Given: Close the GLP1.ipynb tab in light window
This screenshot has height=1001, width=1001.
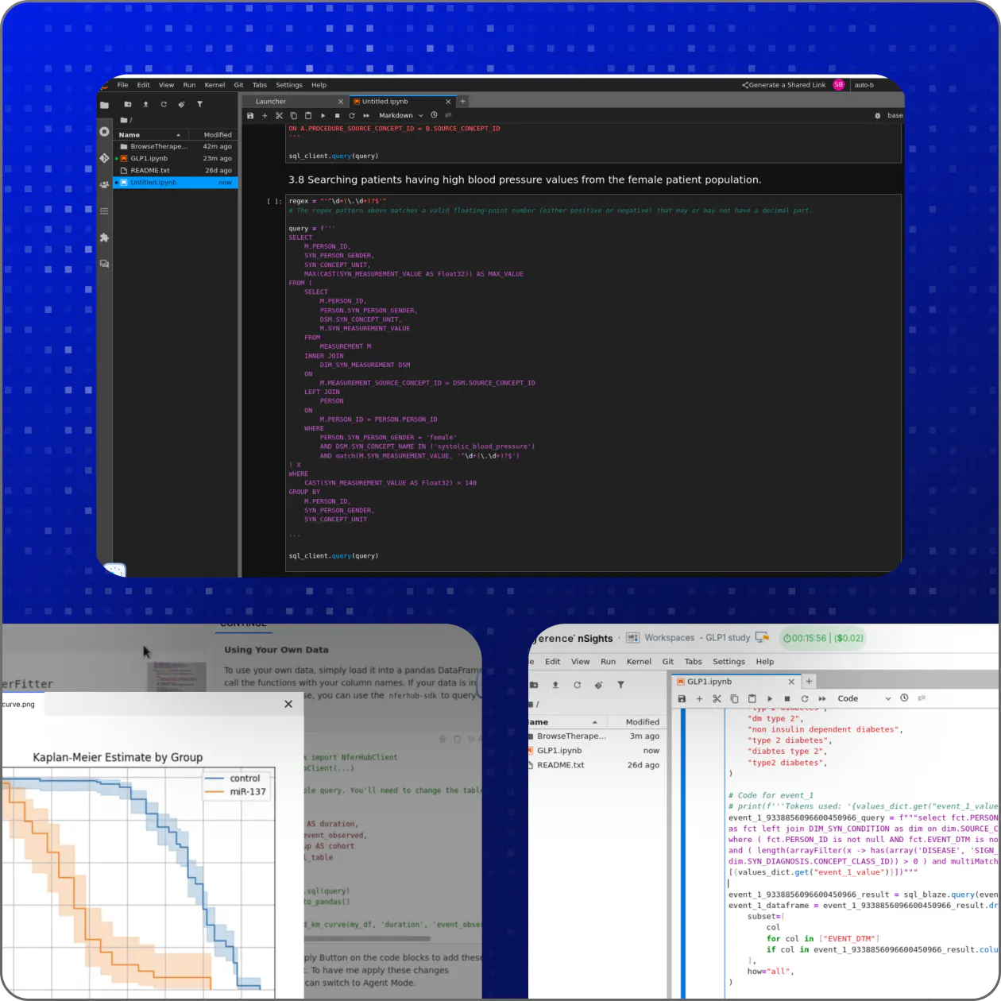Looking at the screenshot, I should click(x=791, y=682).
